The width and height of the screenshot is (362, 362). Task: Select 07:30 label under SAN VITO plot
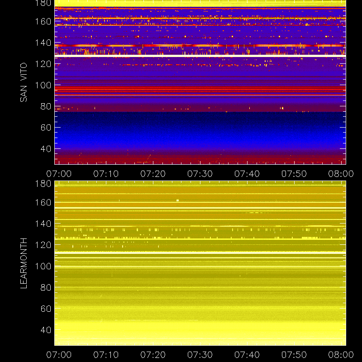[x=200, y=174]
